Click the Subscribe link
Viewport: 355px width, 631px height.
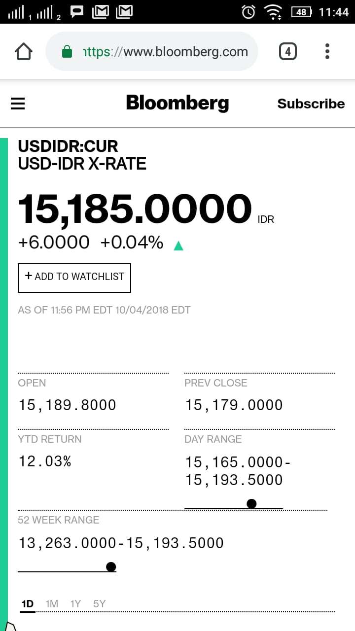[311, 104]
